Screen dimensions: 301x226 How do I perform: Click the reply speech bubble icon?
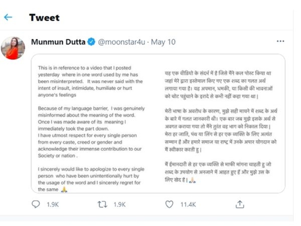pos(36,204)
